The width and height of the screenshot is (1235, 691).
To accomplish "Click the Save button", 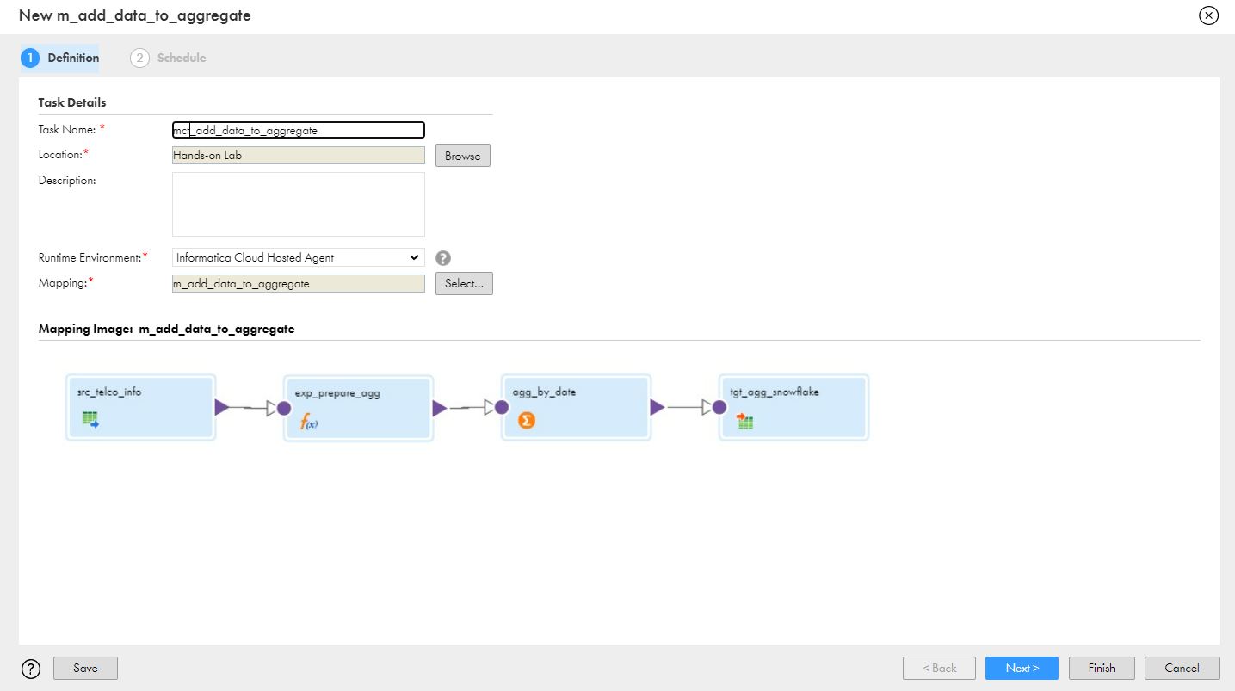I will coord(85,668).
